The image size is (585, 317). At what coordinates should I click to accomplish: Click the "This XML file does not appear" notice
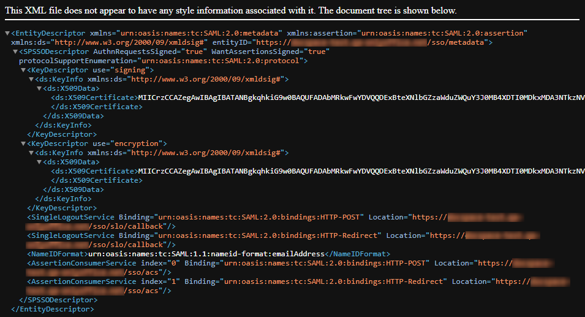click(x=230, y=10)
